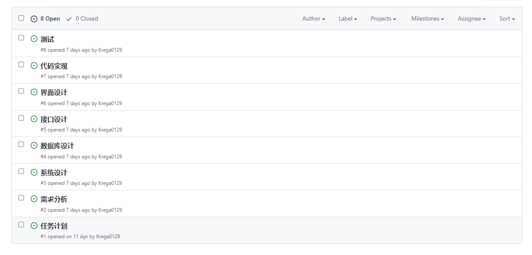The height and width of the screenshot is (255, 532).
Task: Check the box for issue 界面设计
Action: (21, 91)
